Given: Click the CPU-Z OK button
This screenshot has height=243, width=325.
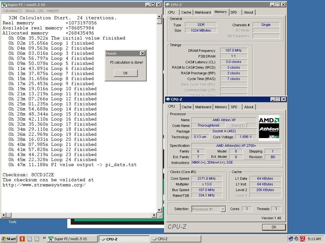Looking at the screenshot, I should [274, 227].
